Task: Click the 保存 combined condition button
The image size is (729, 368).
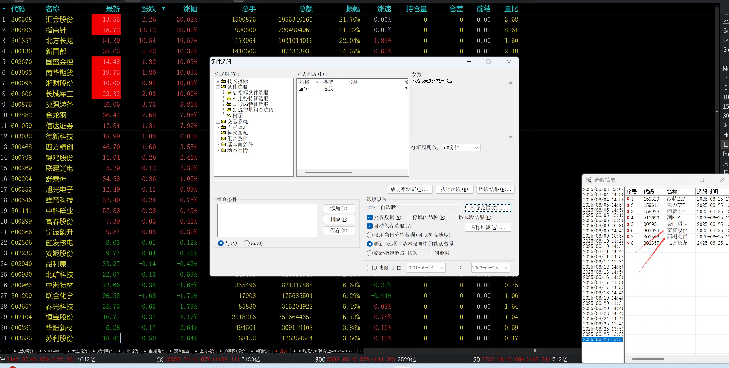Action: point(339,231)
